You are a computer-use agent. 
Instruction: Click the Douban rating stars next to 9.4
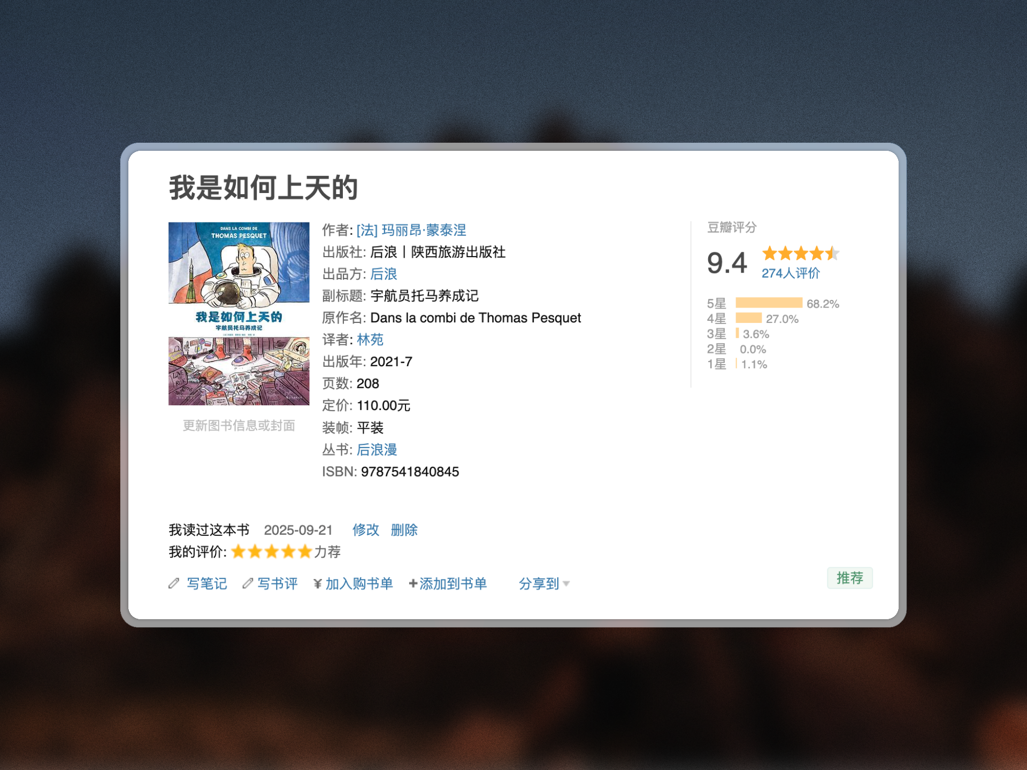coord(800,253)
